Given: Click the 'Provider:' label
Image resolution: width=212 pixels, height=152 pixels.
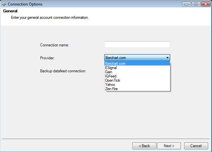Looking at the screenshot, I should (47, 58).
